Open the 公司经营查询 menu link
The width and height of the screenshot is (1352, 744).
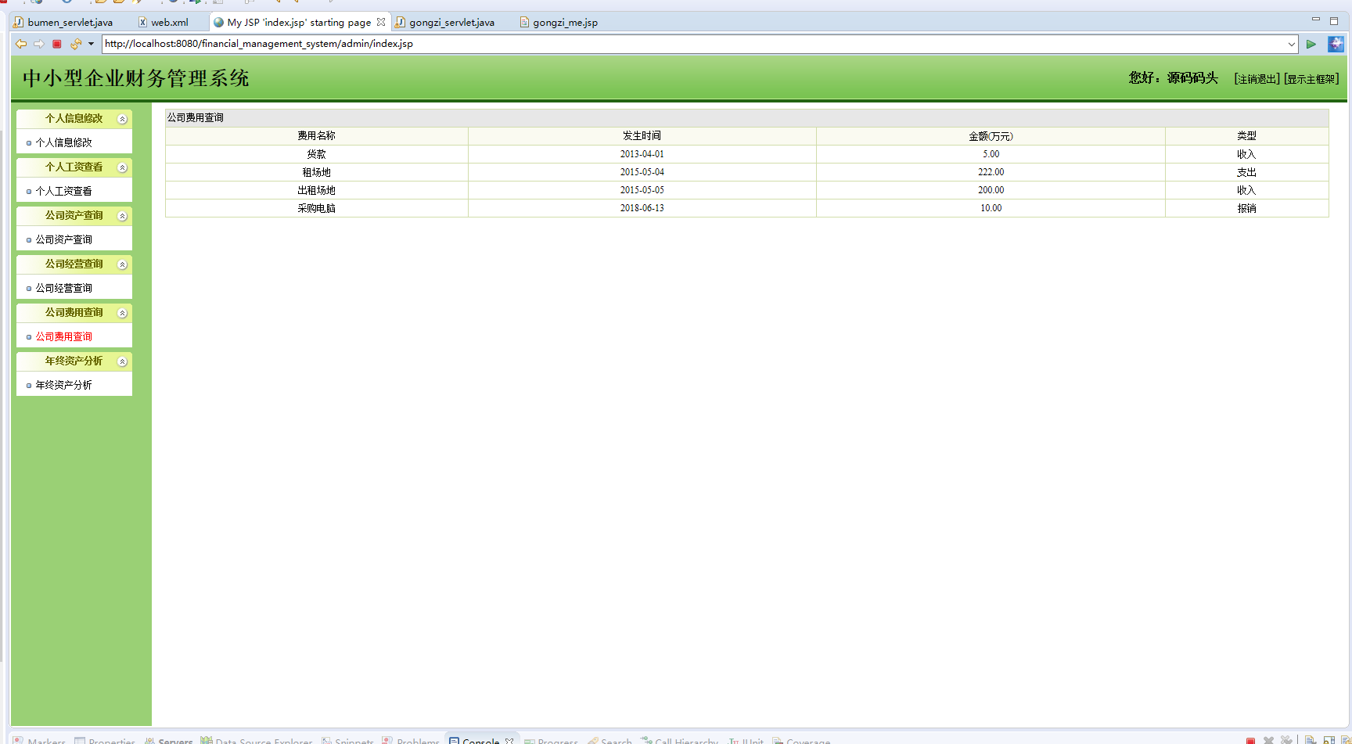63,288
